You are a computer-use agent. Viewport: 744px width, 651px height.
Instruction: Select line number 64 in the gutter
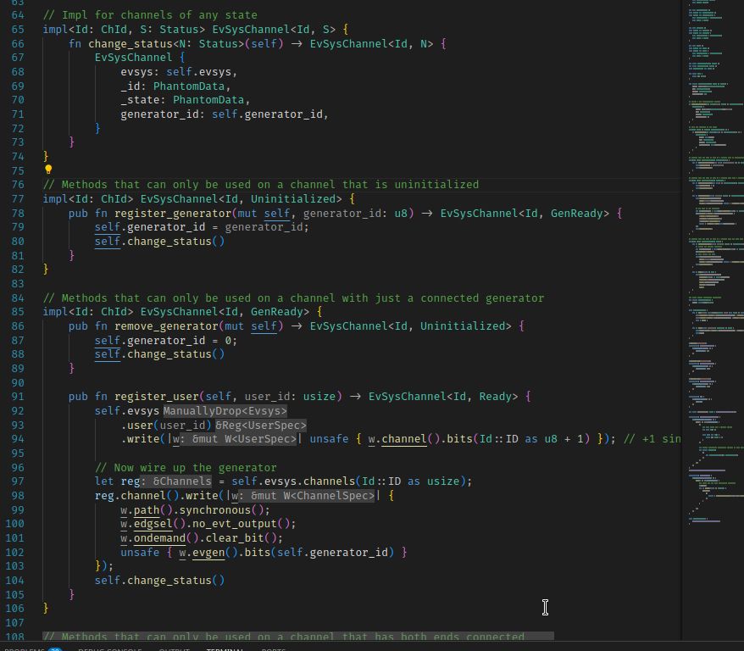[18, 15]
